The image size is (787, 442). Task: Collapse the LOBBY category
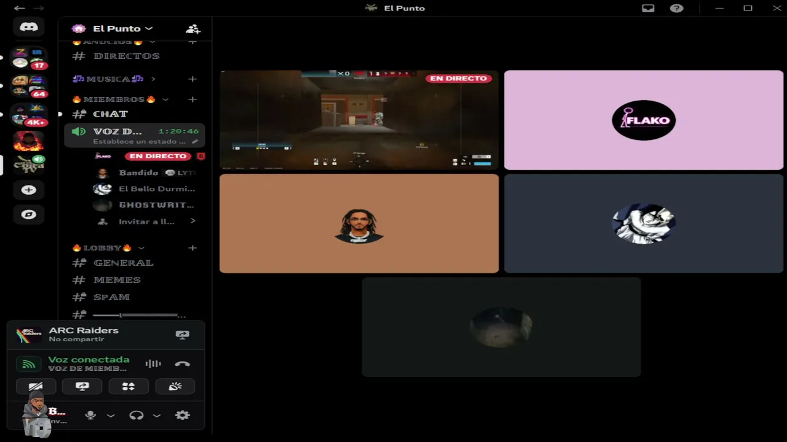click(x=108, y=247)
